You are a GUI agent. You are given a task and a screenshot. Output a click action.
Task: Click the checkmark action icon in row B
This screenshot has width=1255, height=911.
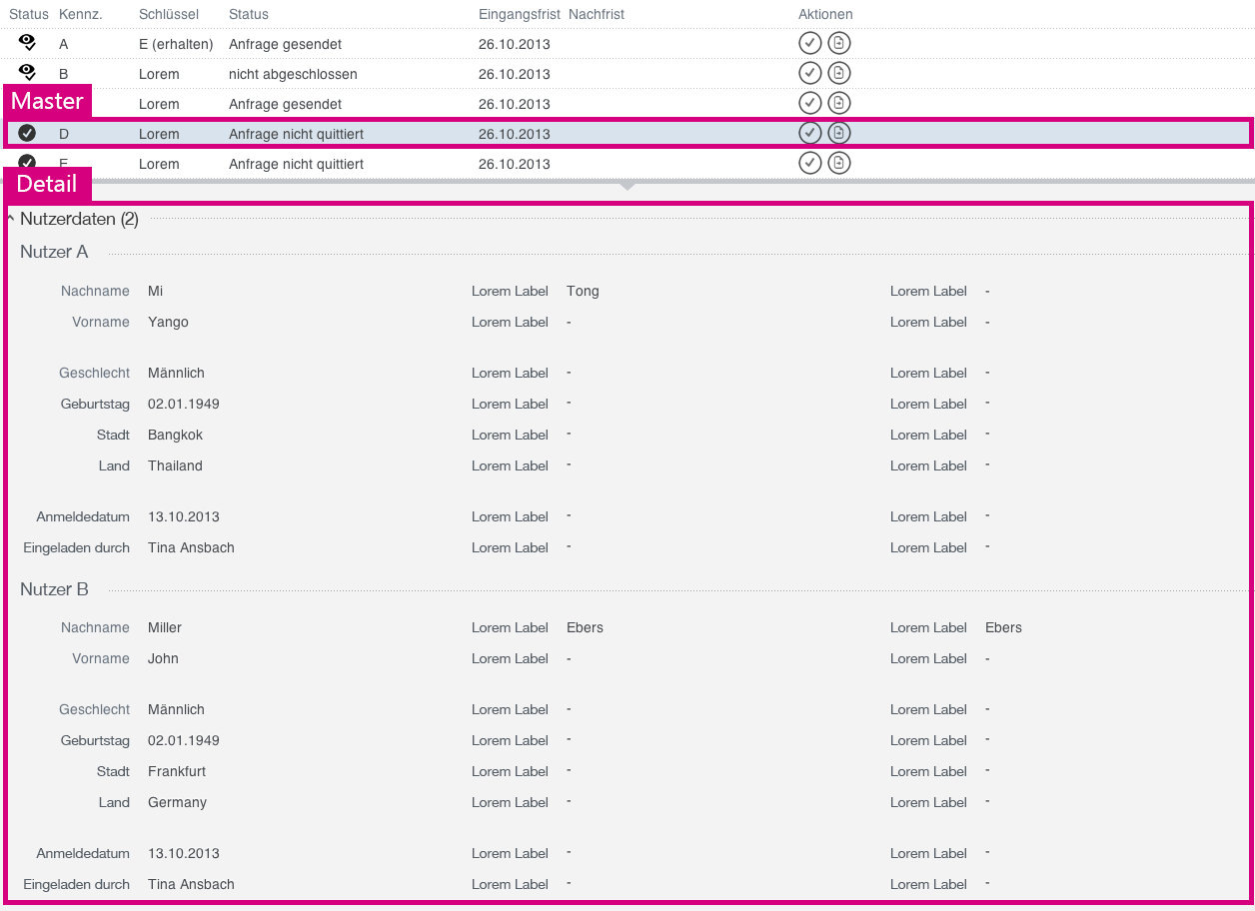pyautogui.click(x=810, y=73)
